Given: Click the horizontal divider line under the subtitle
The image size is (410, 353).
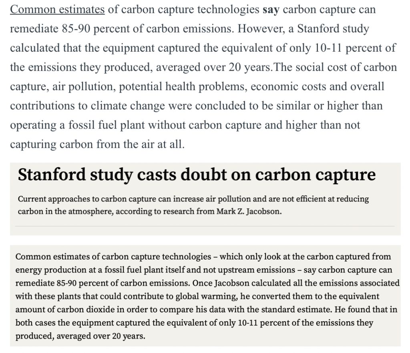Looking at the screenshot, I should click(205, 226).
